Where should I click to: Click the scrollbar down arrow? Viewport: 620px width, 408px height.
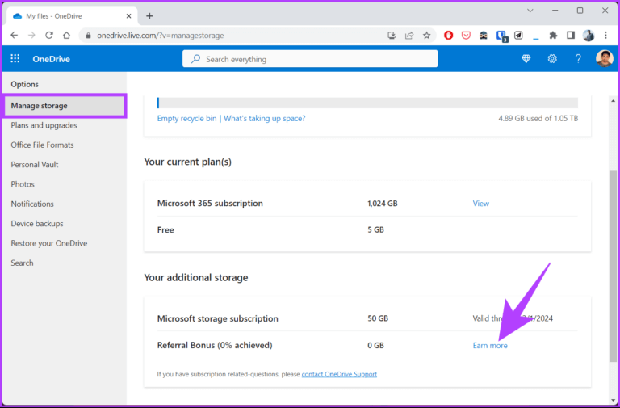pyautogui.click(x=613, y=399)
